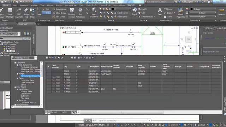Open the Drawing Checker
Image resolution: width=226 pixels, height=127 pixels.
coord(72,13)
